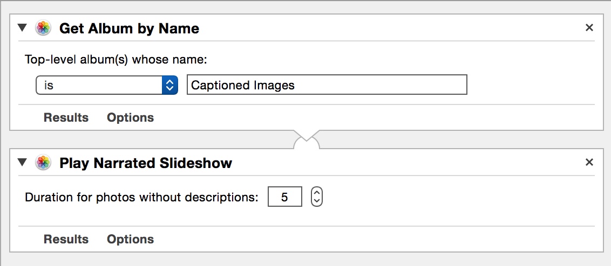Show Options for Play Narrated Slideshow
This screenshot has height=266, width=611.
click(x=130, y=239)
